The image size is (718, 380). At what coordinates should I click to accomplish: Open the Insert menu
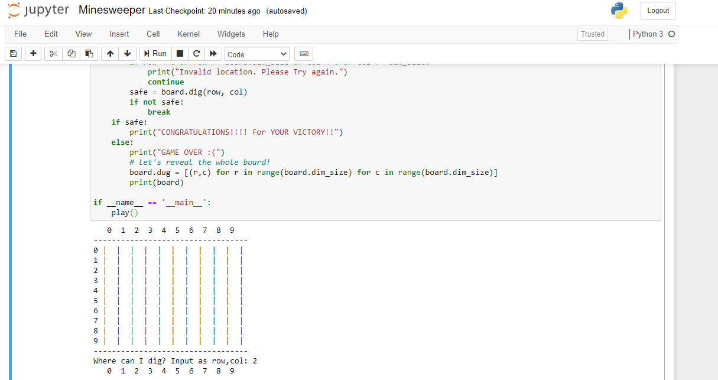[x=119, y=34]
